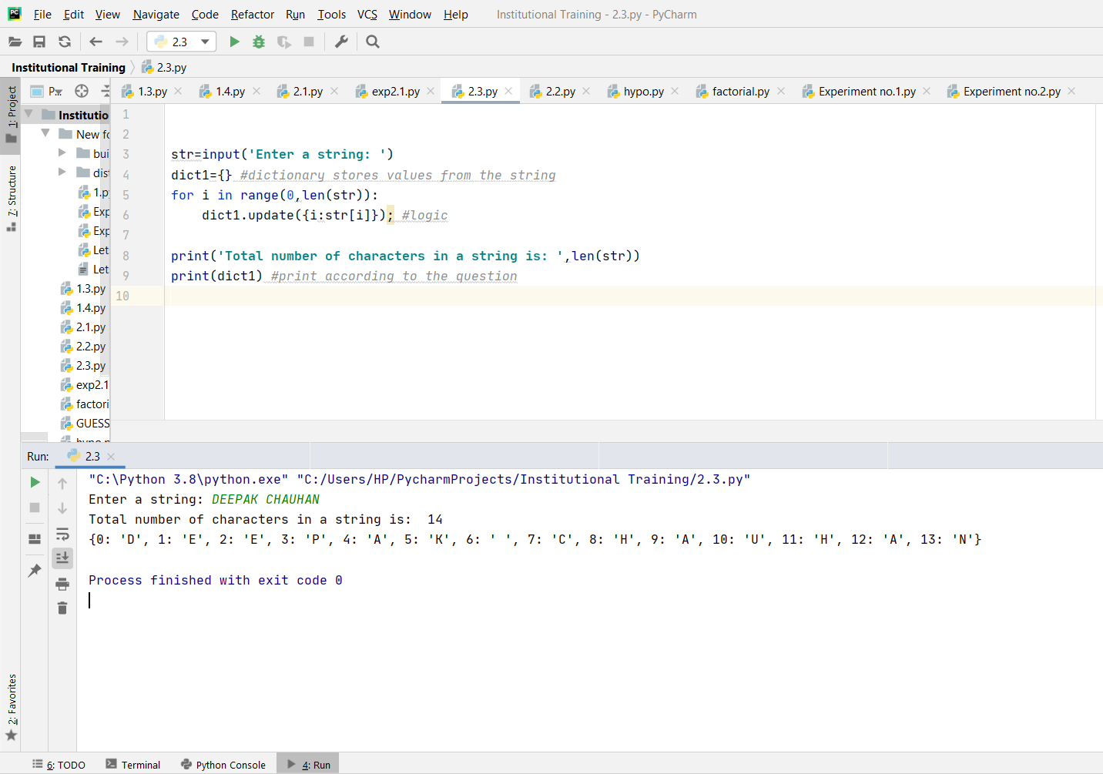Run the 2.3 configuration via green Run arrow
This screenshot has height=774, width=1103.
[x=235, y=42]
